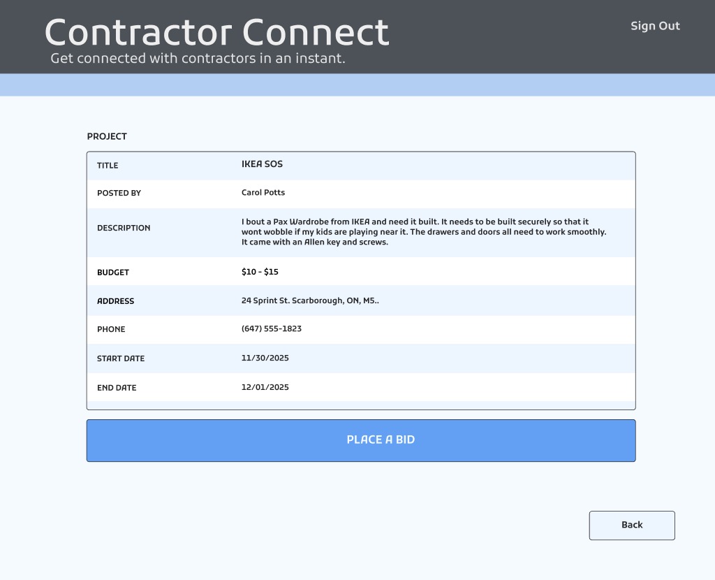
Task: Click the 24 Sprint St. address value
Action: click(x=310, y=301)
